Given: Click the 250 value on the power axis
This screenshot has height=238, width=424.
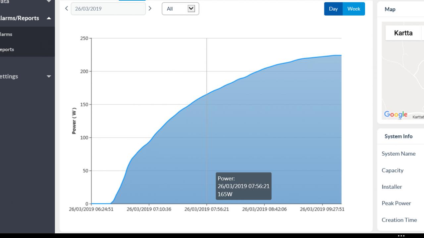Looking at the screenshot, I should click(x=84, y=38).
